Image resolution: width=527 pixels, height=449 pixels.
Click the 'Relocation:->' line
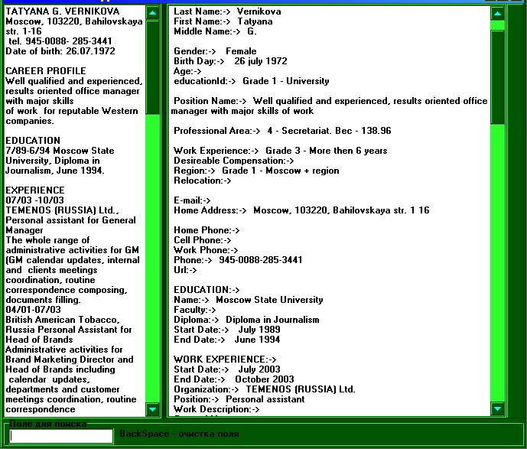click(203, 181)
